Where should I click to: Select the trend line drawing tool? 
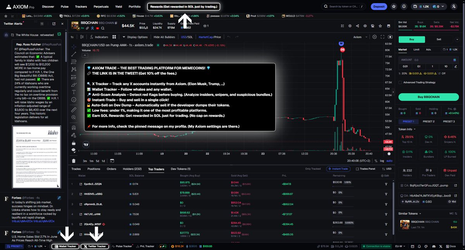[x=74, y=54]
